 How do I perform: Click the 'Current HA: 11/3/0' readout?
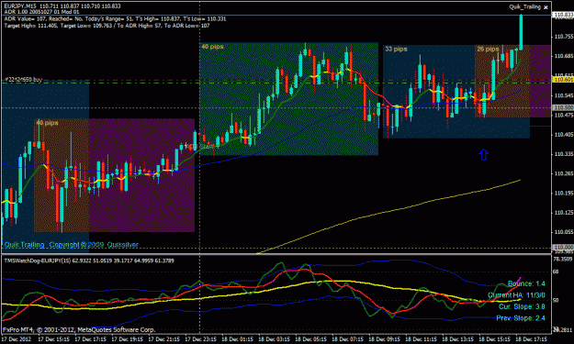pyautogui.click(x=516, y=295)
